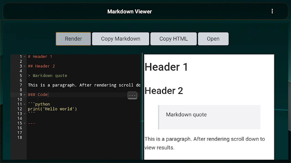Click the '```python' editor line
The image size is (291, 163).
point(39,104)
